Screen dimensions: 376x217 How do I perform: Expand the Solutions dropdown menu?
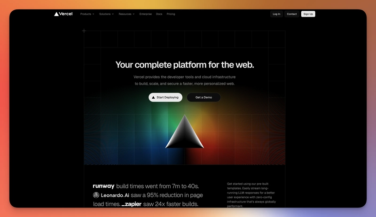(107, 14)
